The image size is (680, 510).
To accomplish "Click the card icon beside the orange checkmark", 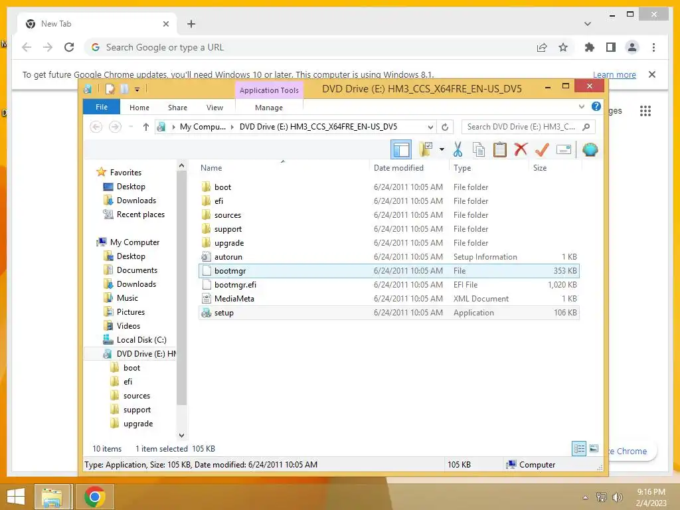I will click(563, 149).
